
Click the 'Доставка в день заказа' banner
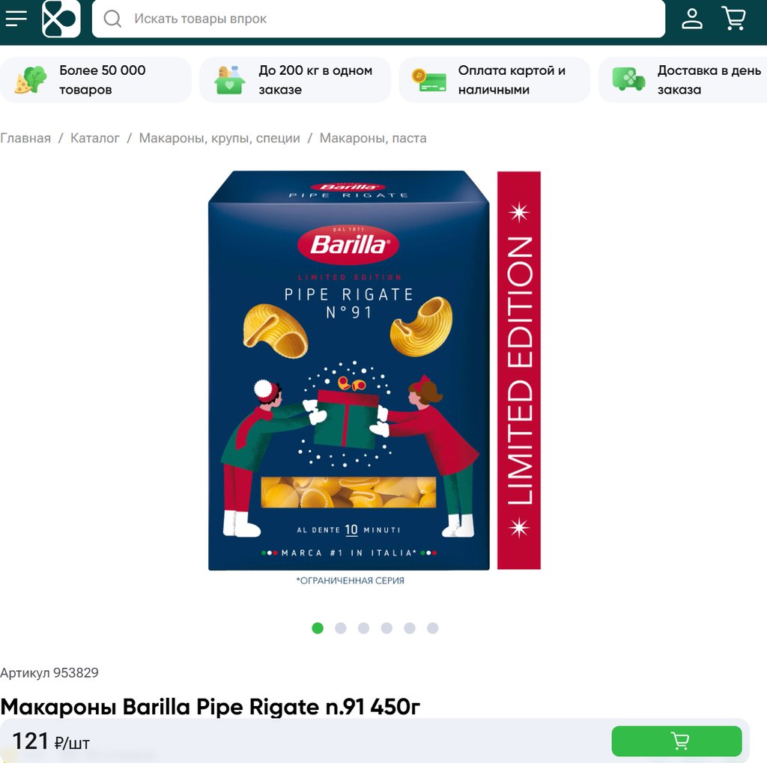[x=683, y=79]
